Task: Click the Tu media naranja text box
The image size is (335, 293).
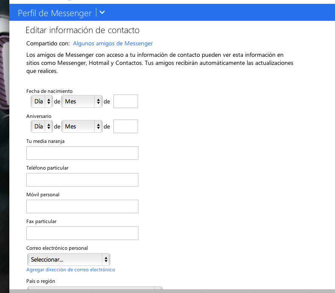Action: [82, 153]
